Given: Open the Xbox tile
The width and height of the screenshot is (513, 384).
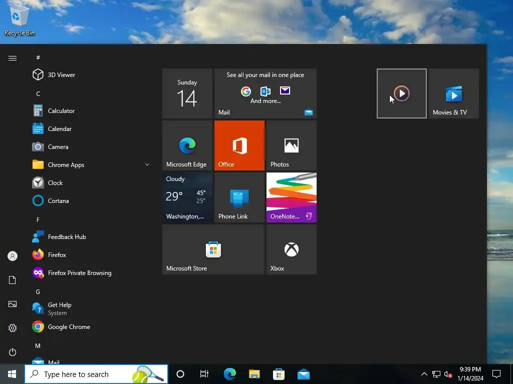Looking at the screenshot, I should (x=292, y=249).
